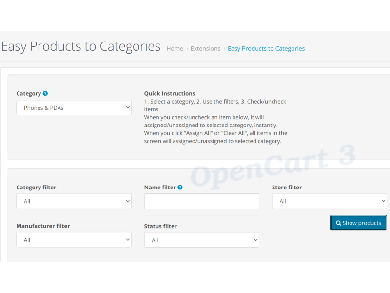Open the Category dropdown showing Phones & PDAs
Viewport: 390px width, 293px height.
pos(74,107)
